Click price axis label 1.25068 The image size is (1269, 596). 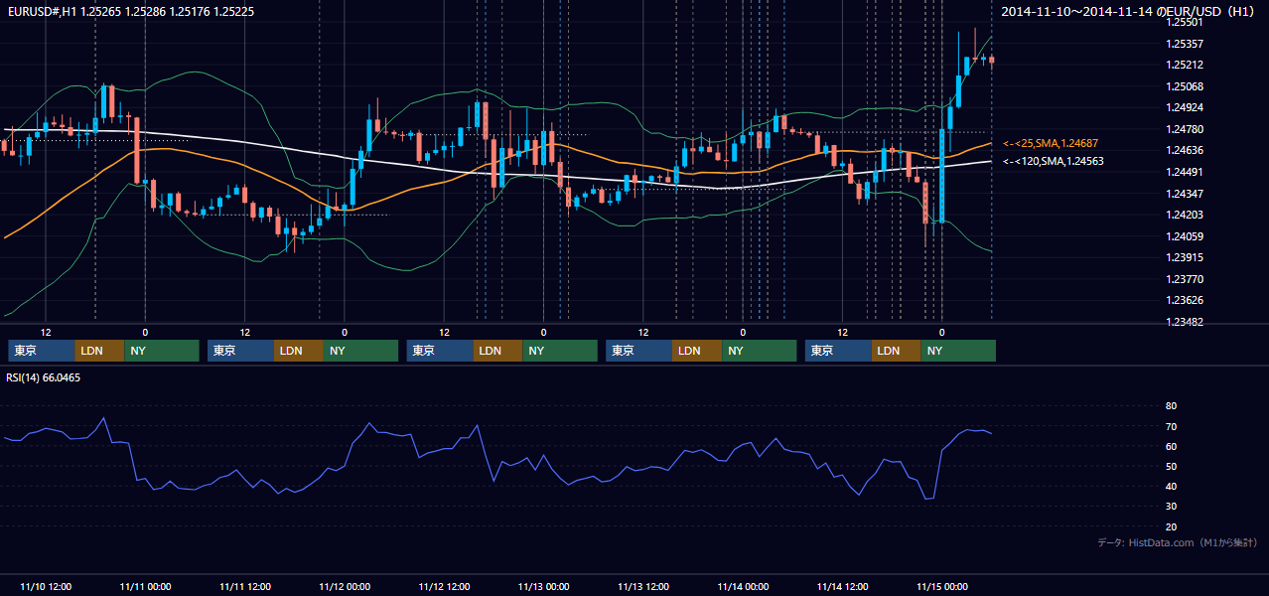1184,86
